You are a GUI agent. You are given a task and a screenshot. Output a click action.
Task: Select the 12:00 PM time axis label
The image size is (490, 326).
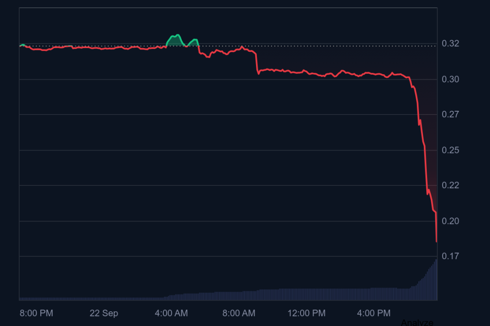pyautogui.click(x=306, y=313)
